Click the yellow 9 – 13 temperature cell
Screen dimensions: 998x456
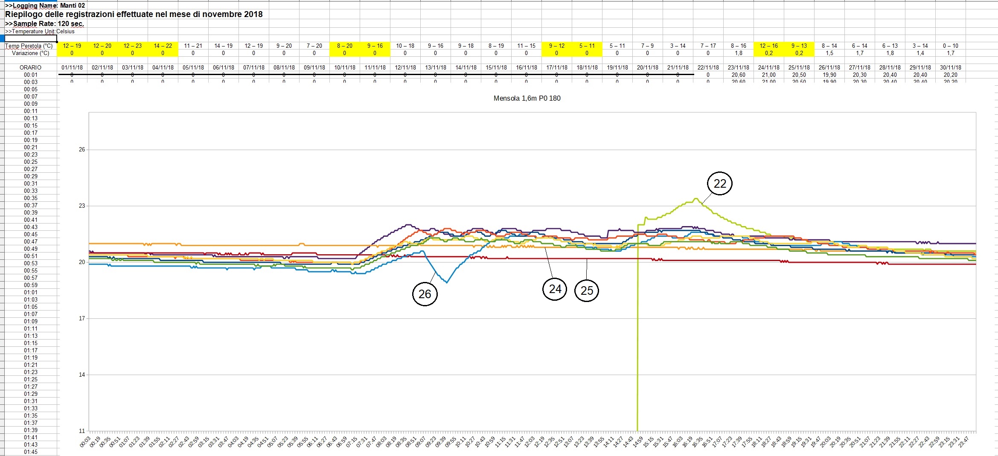pos(799,46)
